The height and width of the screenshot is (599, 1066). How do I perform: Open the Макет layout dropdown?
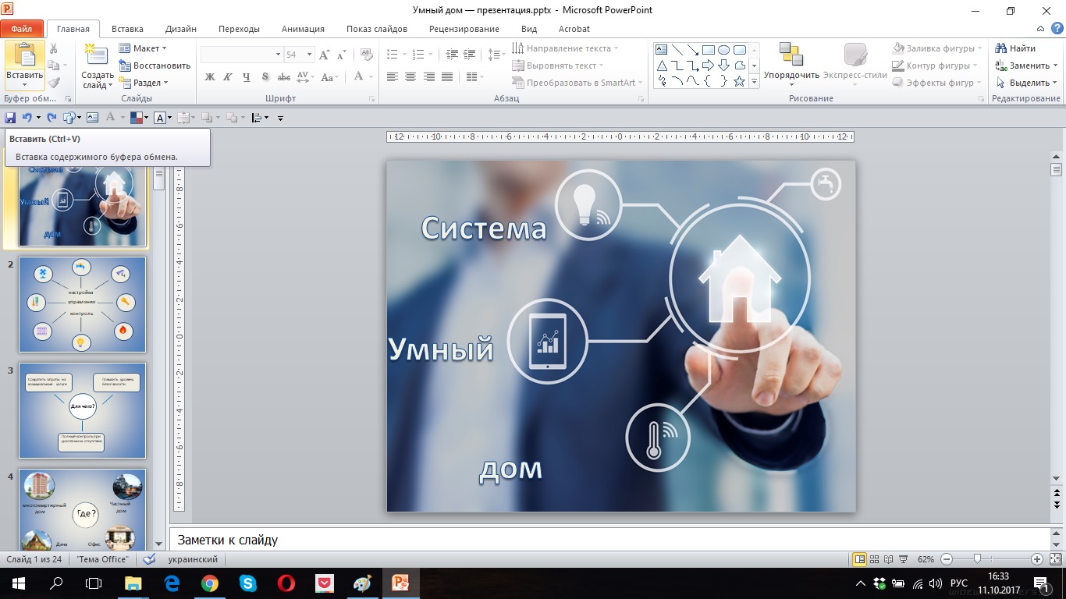[144, 48]
